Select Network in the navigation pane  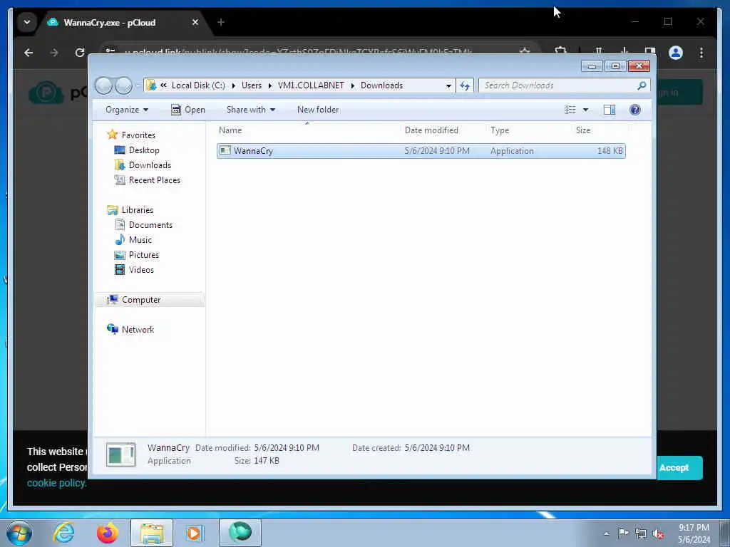pos(138,329)
